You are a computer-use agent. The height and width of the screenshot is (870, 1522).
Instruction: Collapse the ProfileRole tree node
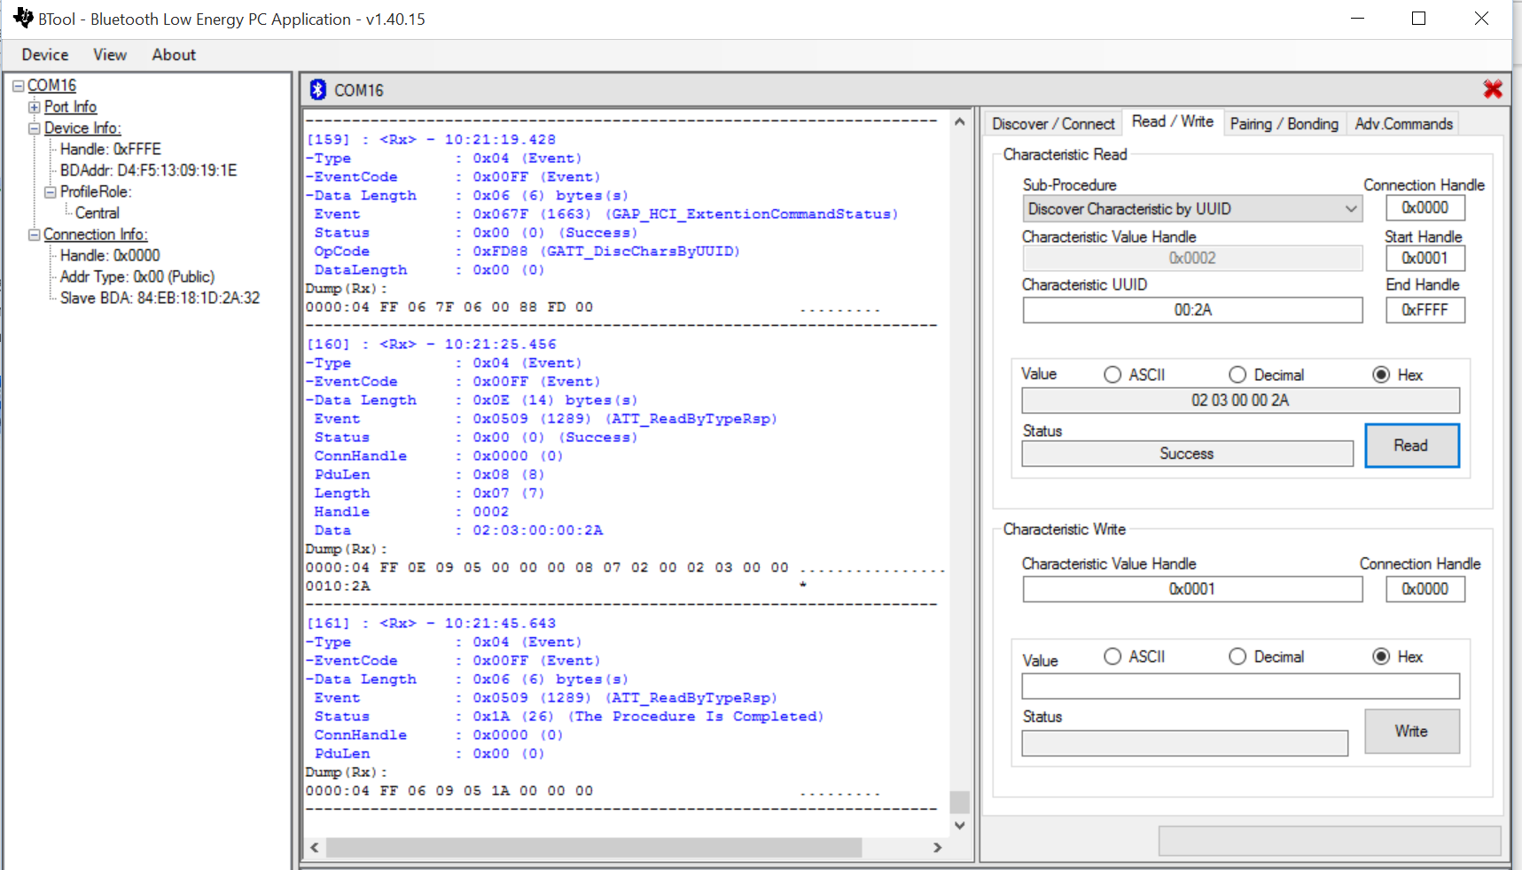coord(51,192)
